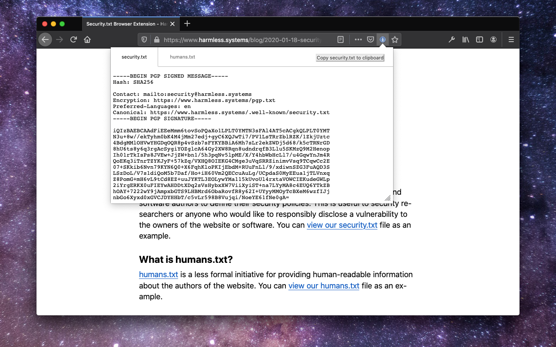The image size is (556, 347).
Task: Minimize the window with yellow button
Action: coord(53,24)
